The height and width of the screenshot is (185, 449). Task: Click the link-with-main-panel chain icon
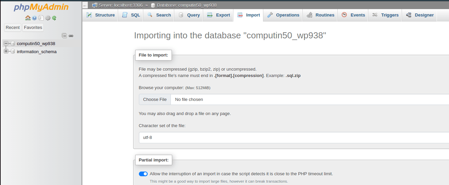point(71,36)
